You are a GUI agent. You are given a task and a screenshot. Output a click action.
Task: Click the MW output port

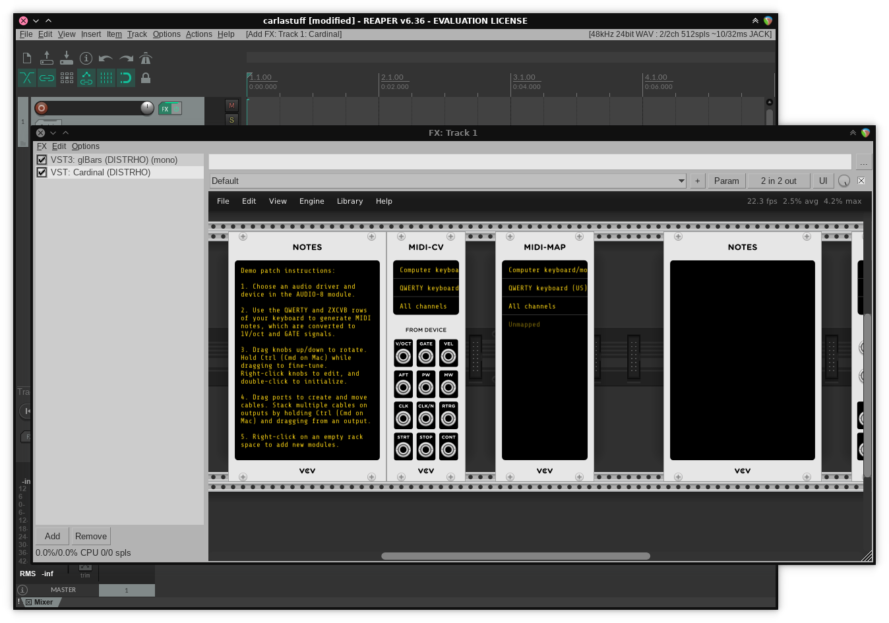(x=448, y=387)
